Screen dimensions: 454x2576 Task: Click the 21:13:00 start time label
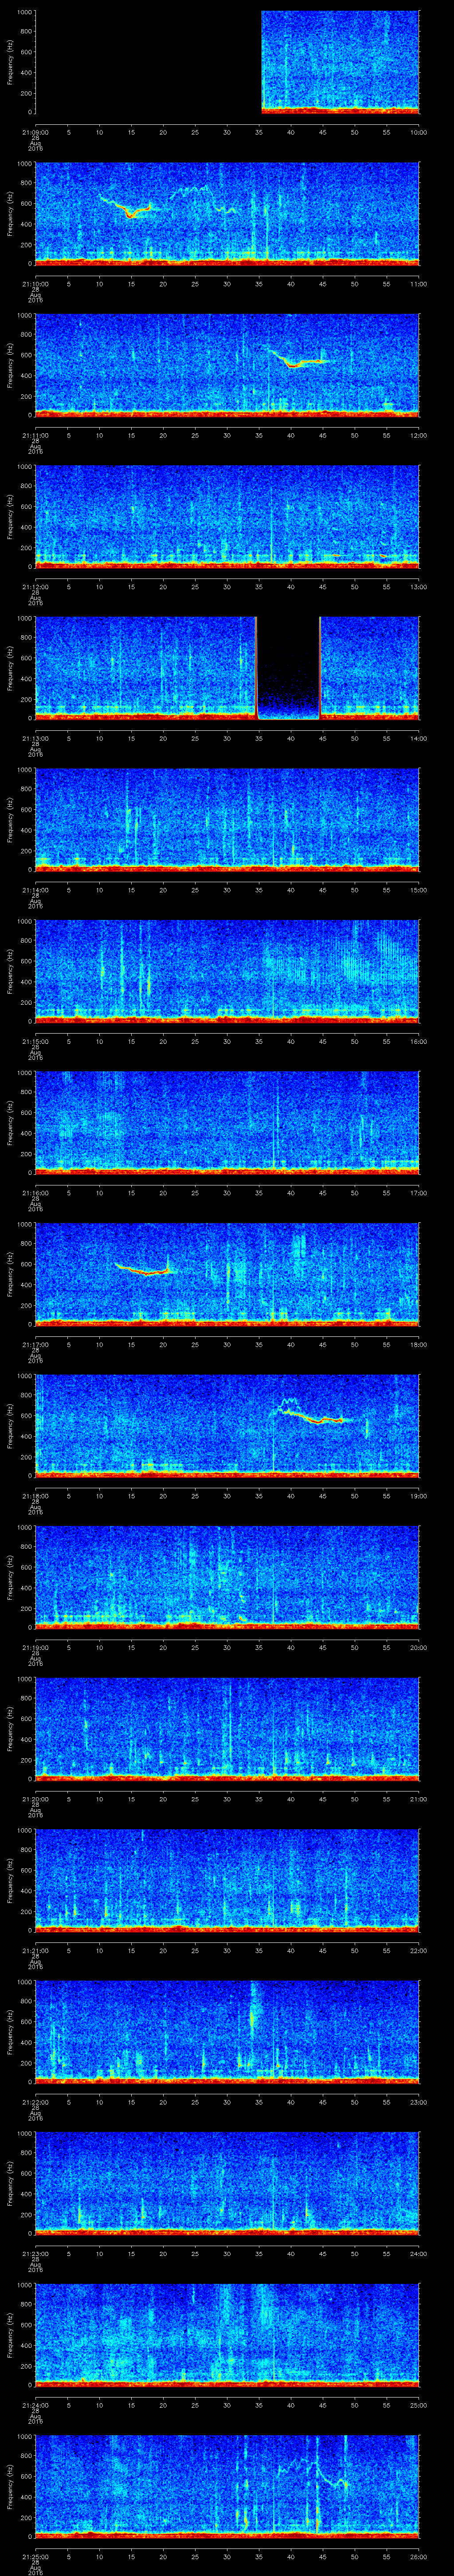pyautogui.click(x=35, y=738)
